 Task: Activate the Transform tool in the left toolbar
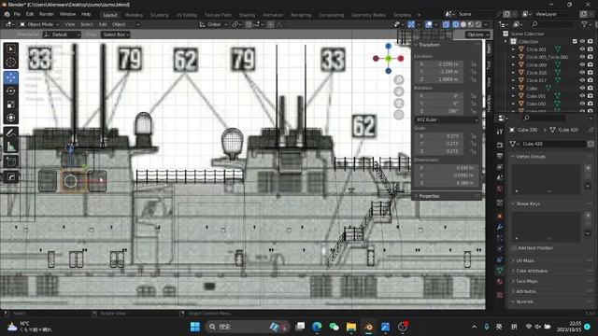tap(10, 118)
